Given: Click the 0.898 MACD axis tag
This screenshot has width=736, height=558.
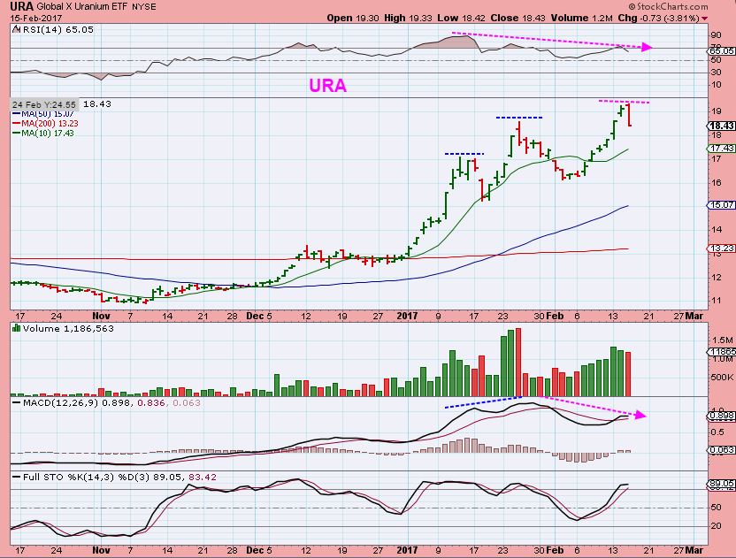Looking at the screenshot, I should [721, 416].
